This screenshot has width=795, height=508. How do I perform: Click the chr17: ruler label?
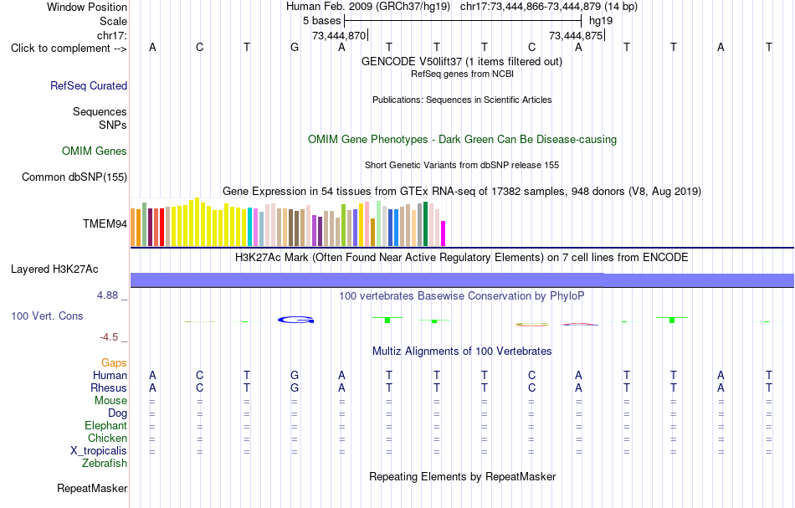tap(112, 35)
